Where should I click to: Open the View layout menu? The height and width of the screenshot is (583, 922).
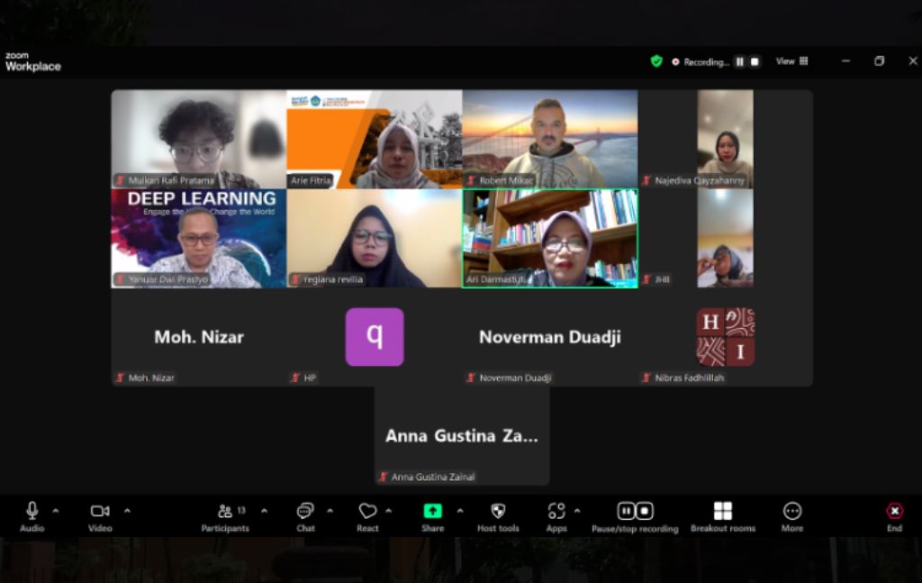(x=791, y=61)
